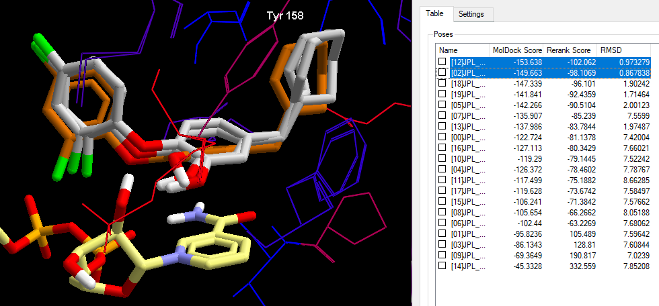Click pose name [18]JPL_ in list
The image size is (659, 306).
[x=467, y=83]
